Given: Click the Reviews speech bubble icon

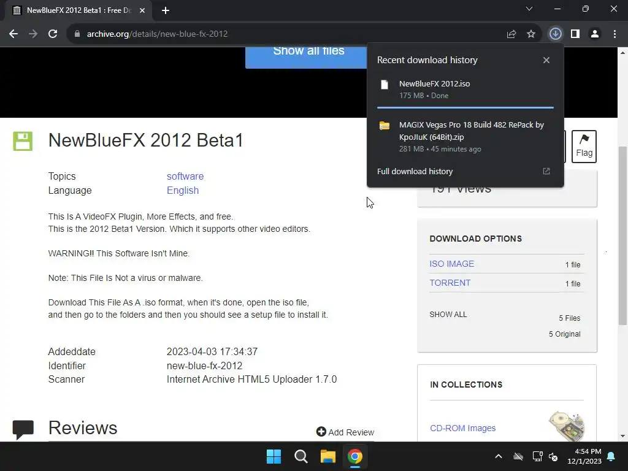Looking at the screenshot, I should 23,429.
